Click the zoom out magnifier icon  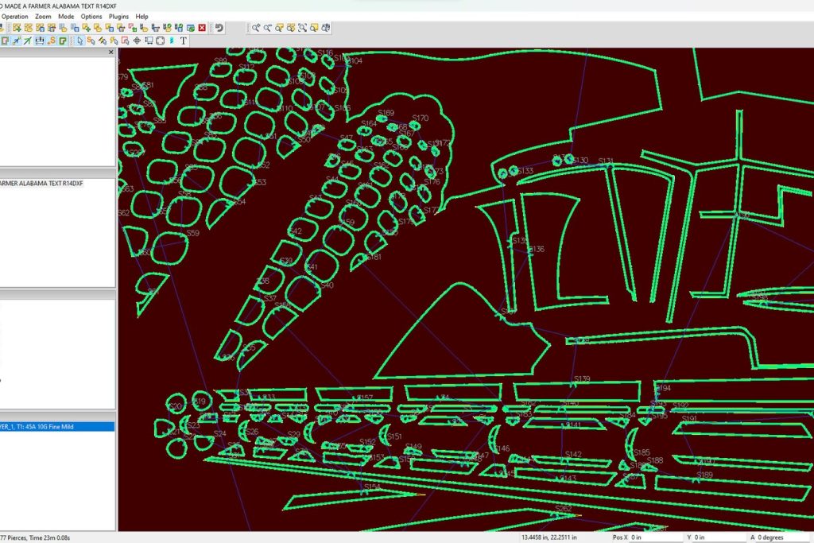268,28
